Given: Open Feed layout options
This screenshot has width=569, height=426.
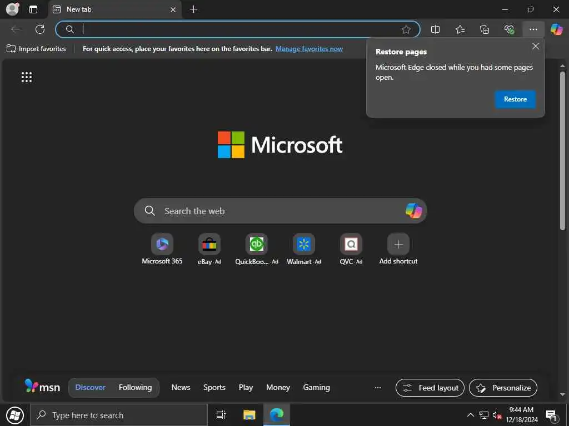Looking at the screenshot, I should [x=430, y=388].
